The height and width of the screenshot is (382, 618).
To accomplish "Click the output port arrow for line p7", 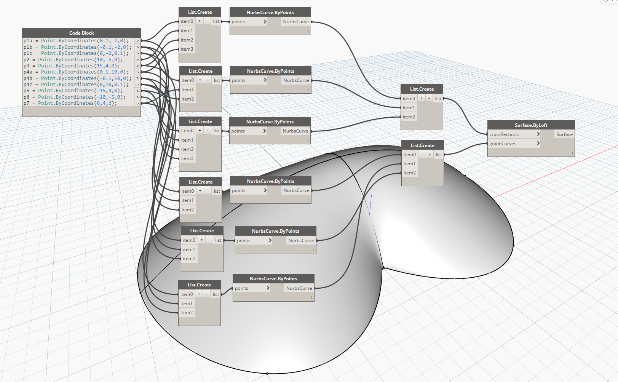I will pos(138,103).
